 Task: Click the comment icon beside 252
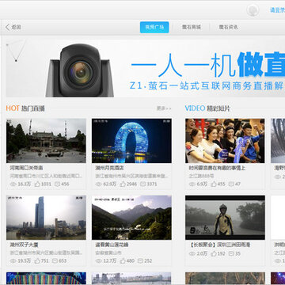(140, 260)
